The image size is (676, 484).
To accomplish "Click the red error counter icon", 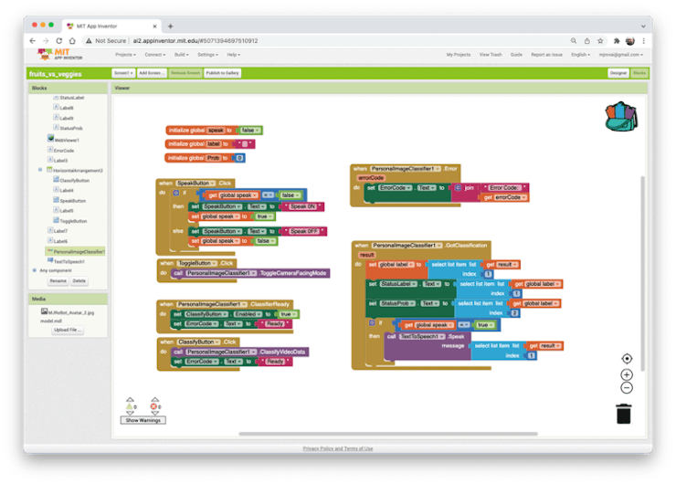I will [x=154, y=405].
